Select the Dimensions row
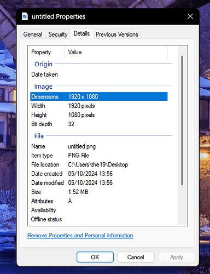This screenshot has width=210, height=274. click(x=99, y=96)
